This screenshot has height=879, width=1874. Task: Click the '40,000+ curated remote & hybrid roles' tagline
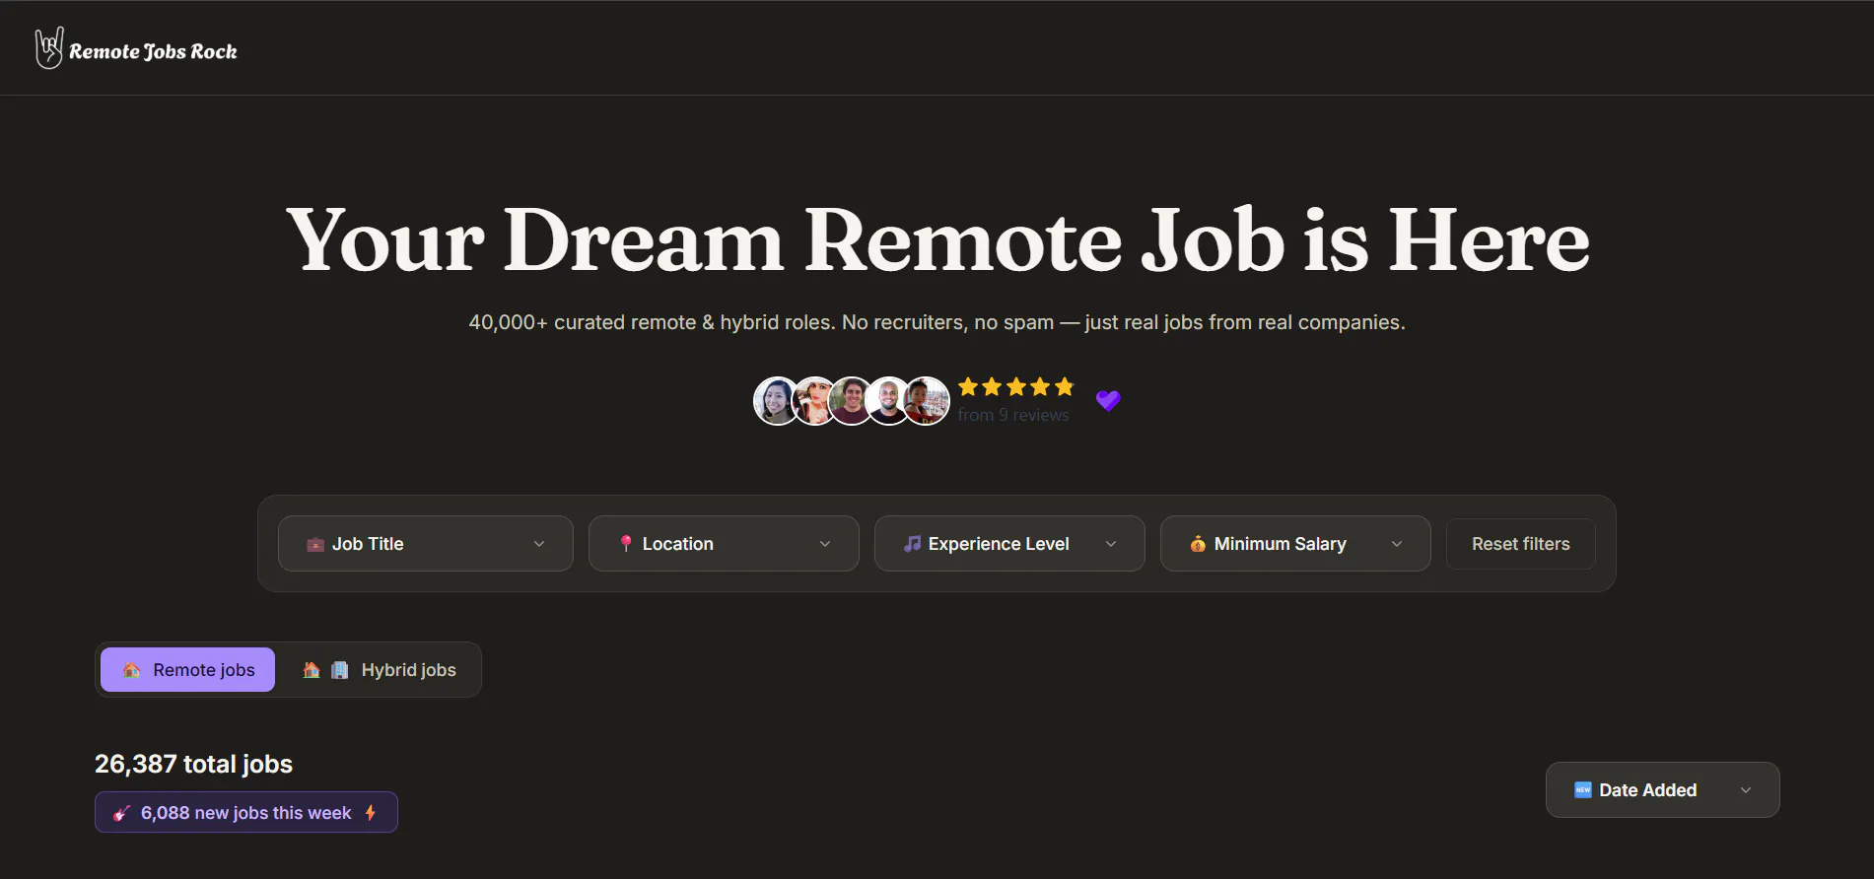(937, 322)
